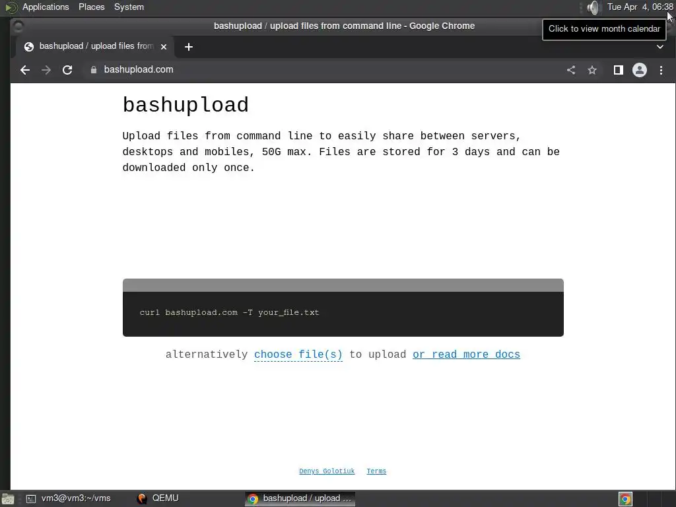Image resolution: width=676 pixels, height=507 pixels.
Task: Select the bashupload browser tab
Action: [x=95, y=47]
